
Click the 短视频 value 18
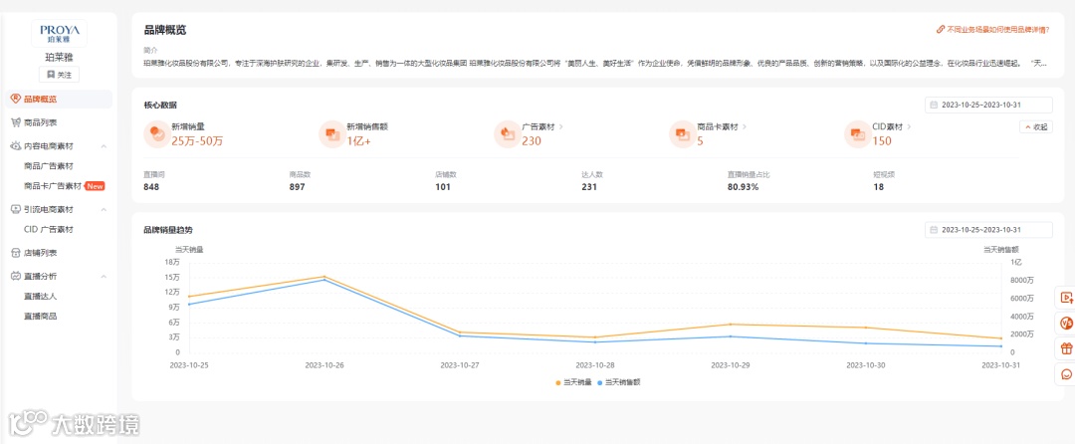click(878, 186)
